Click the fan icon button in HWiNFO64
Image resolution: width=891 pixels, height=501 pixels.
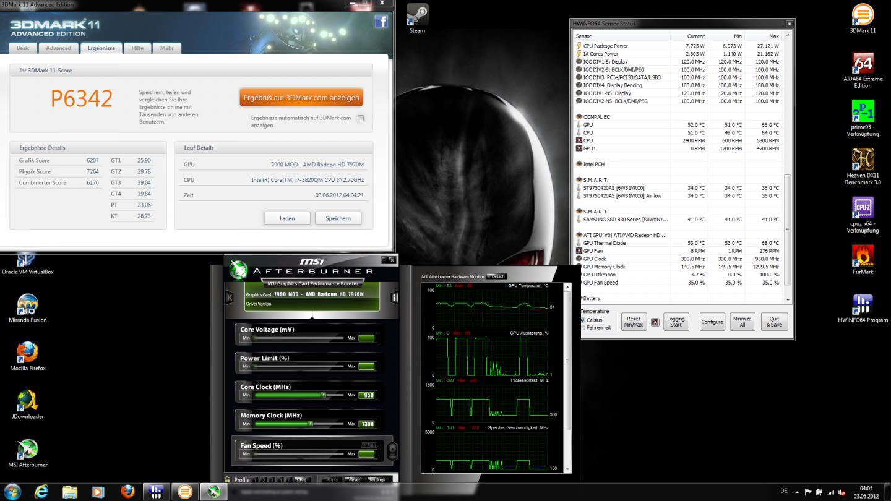tap(655, 322)
